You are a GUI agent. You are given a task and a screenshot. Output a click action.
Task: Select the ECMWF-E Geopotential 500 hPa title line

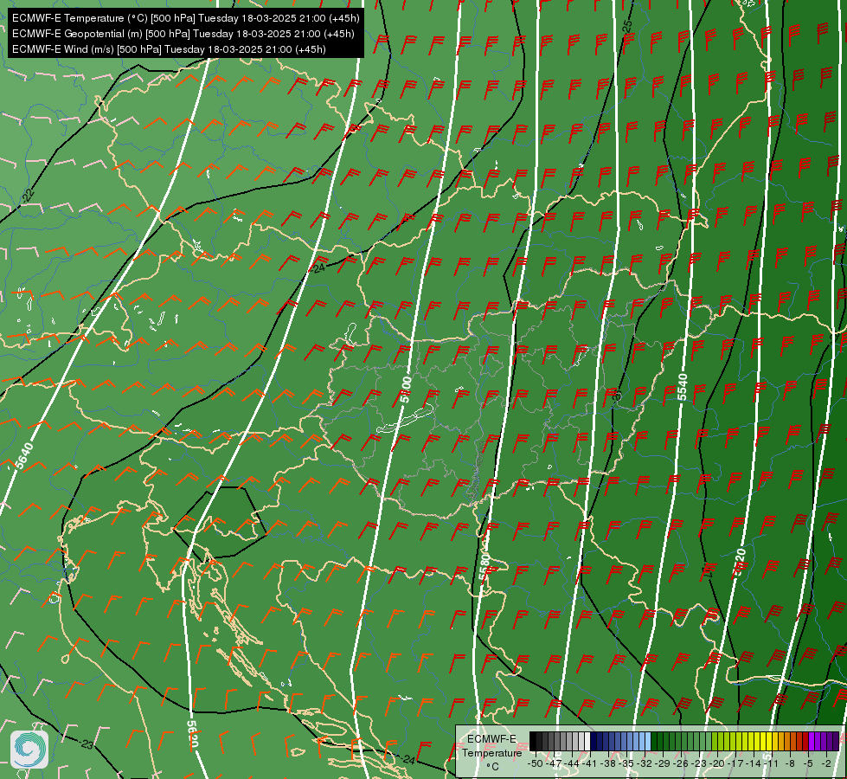tap(183, 34)
